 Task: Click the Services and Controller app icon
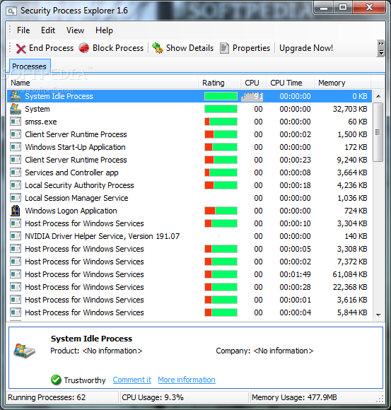(x=16, y=172)
